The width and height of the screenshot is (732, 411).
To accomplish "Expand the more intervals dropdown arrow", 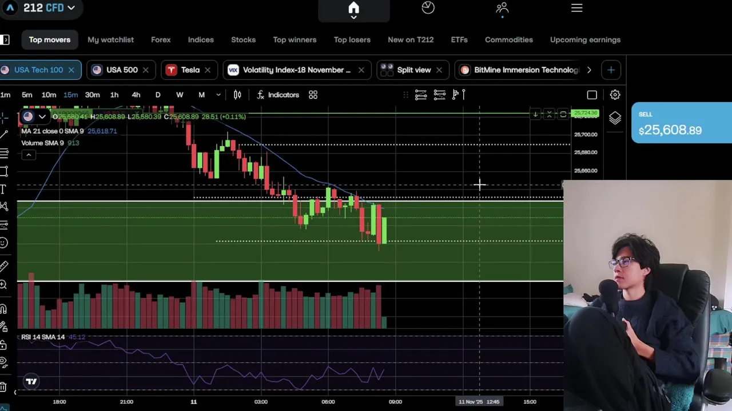I will [218, 95].
